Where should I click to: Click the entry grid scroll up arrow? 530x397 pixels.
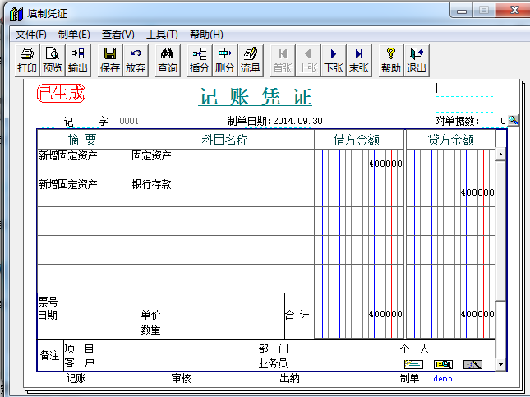(x=500, y=155)
